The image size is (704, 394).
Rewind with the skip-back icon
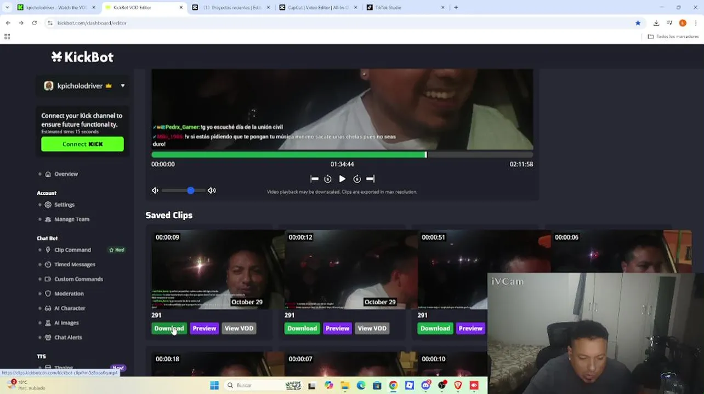(x=328, y=179)
